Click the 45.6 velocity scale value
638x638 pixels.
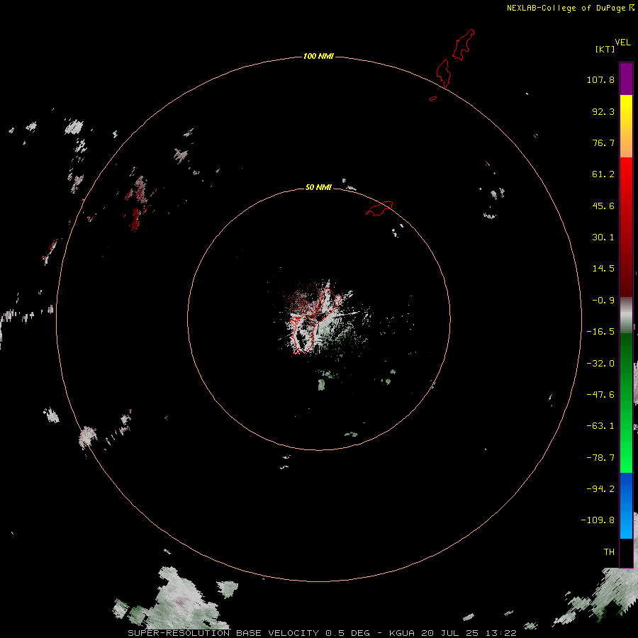pyautogui.click(x=603, y=206)
